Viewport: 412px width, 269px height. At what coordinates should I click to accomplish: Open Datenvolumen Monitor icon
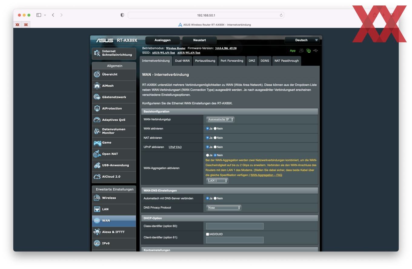tap(97, 131)
